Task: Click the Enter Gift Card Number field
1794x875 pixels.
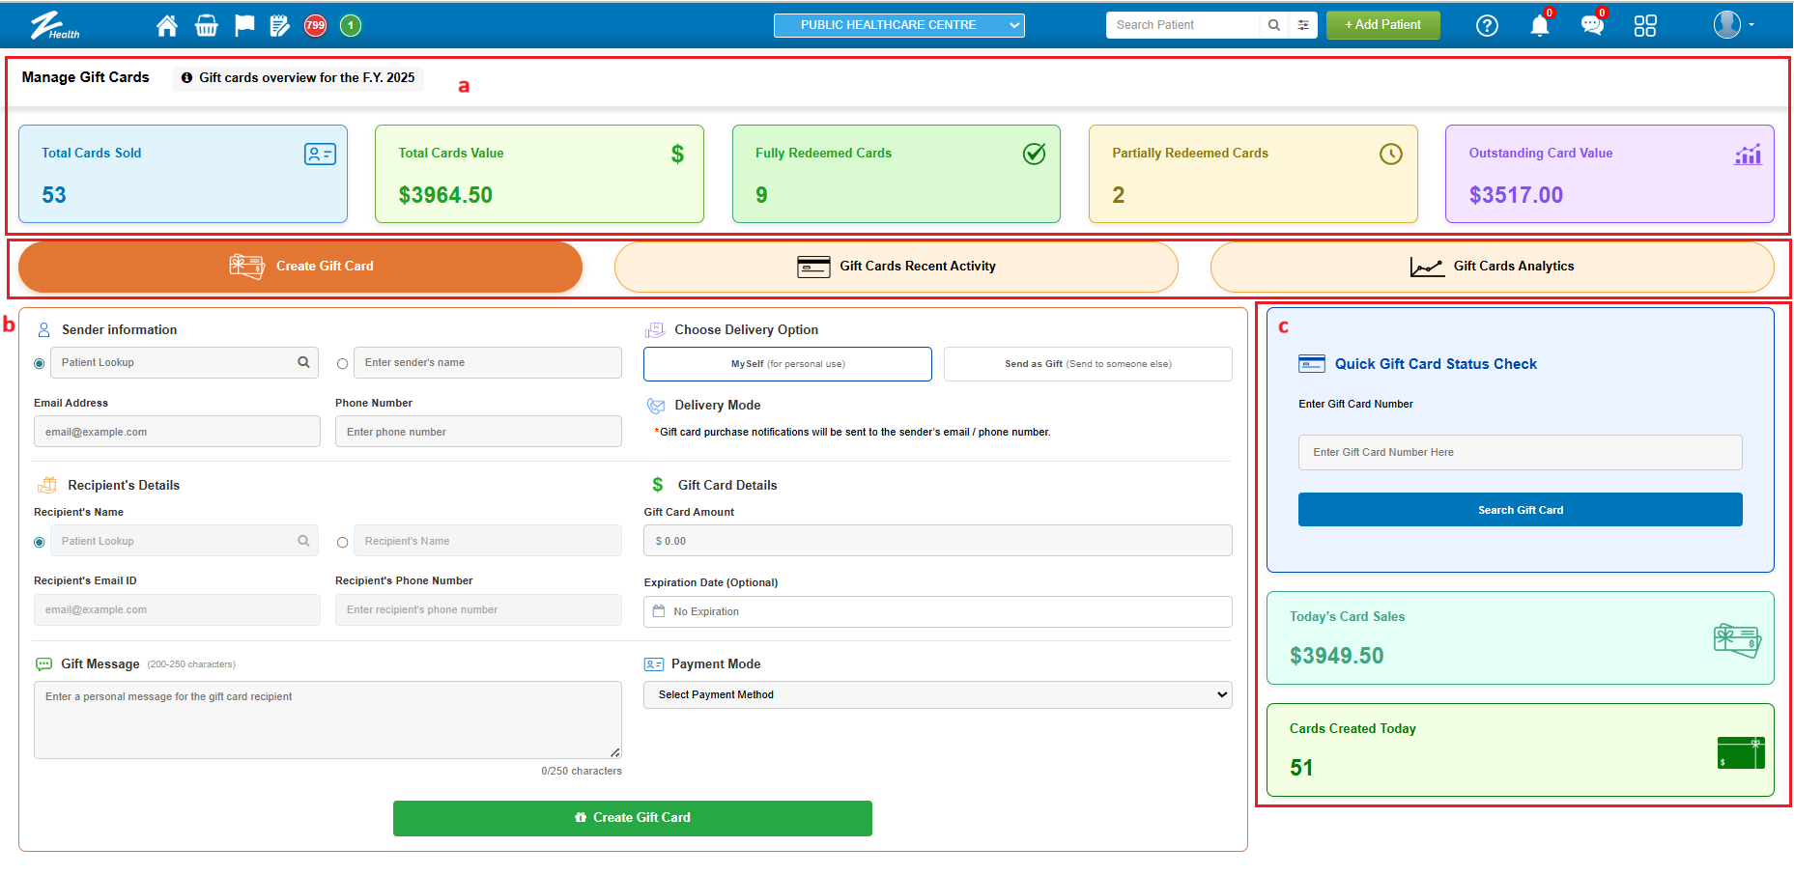Action: click(1520, 452)
